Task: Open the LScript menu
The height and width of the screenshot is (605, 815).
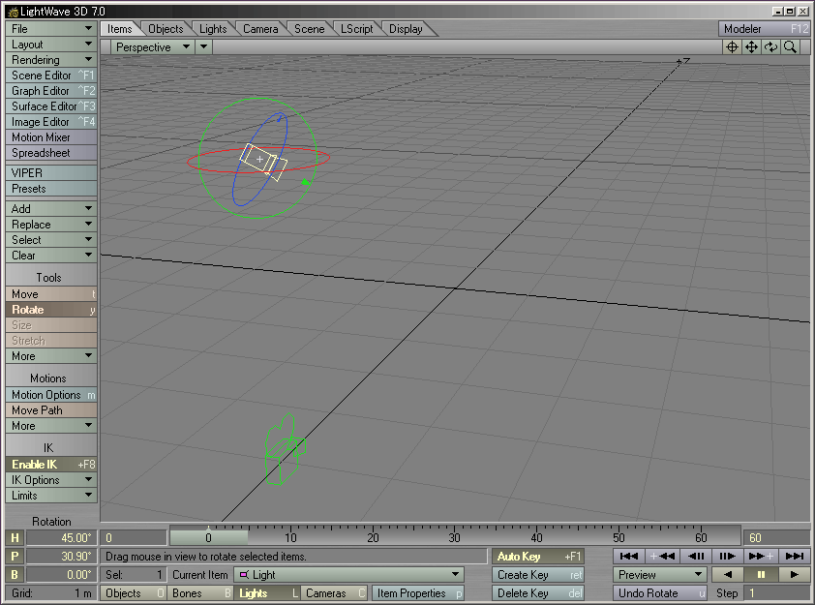Action: click(357, 28)
